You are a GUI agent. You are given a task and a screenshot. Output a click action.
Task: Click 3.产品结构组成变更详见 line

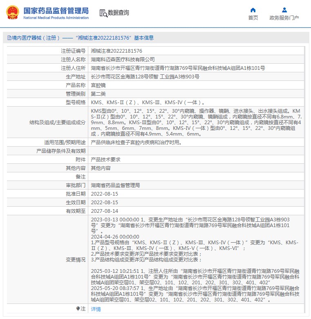point(146,260)
